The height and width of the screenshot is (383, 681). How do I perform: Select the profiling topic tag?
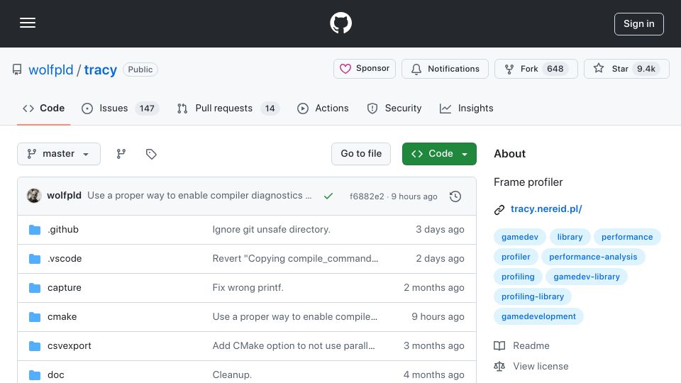tap(518, 277)
